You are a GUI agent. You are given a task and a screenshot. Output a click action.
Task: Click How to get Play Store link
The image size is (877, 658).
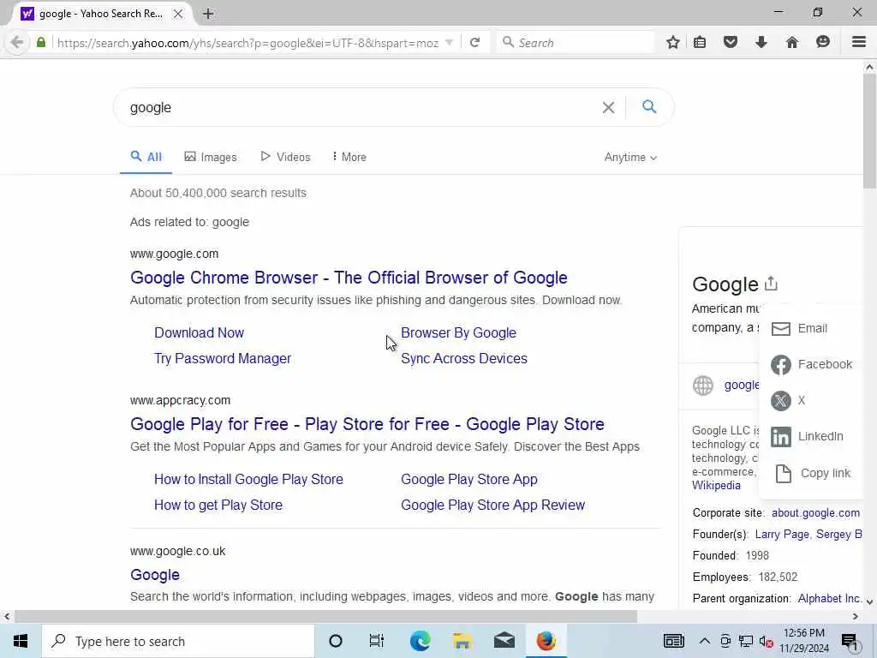pyautogui.click(x=218, y=505)
